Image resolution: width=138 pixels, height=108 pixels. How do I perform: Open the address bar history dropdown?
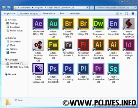(88, 8)
